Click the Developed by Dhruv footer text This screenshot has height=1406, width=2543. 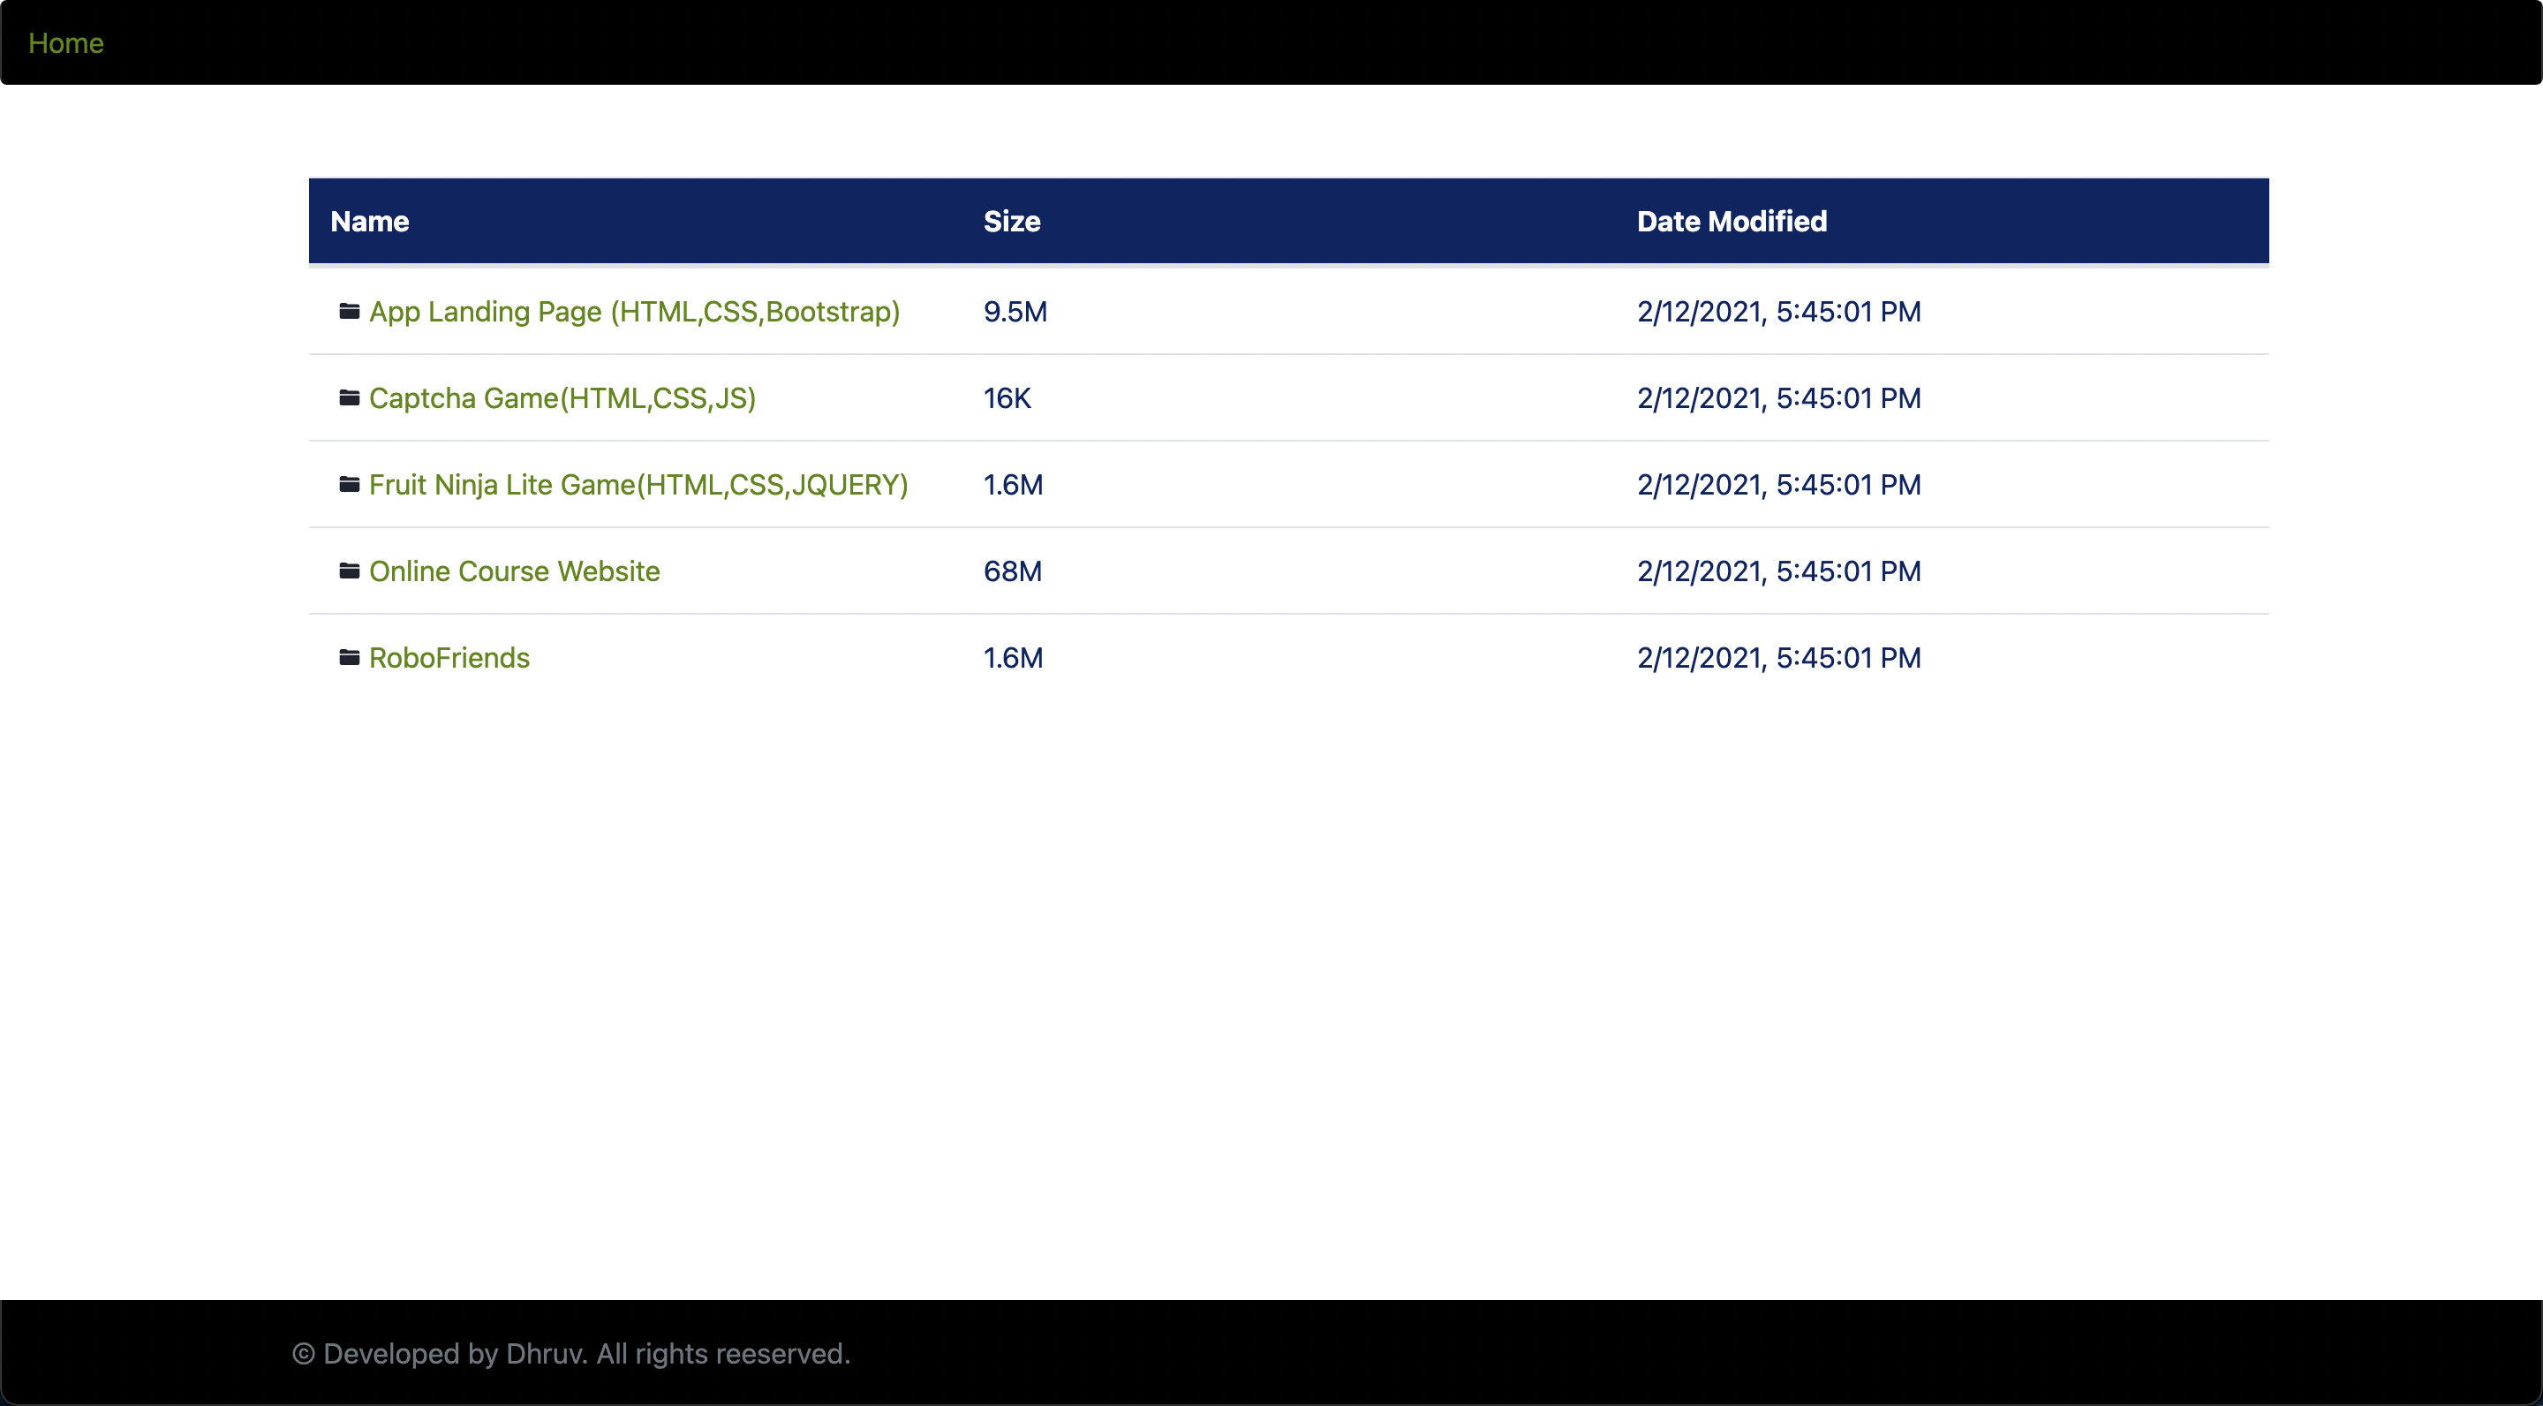coord(572,1354)
